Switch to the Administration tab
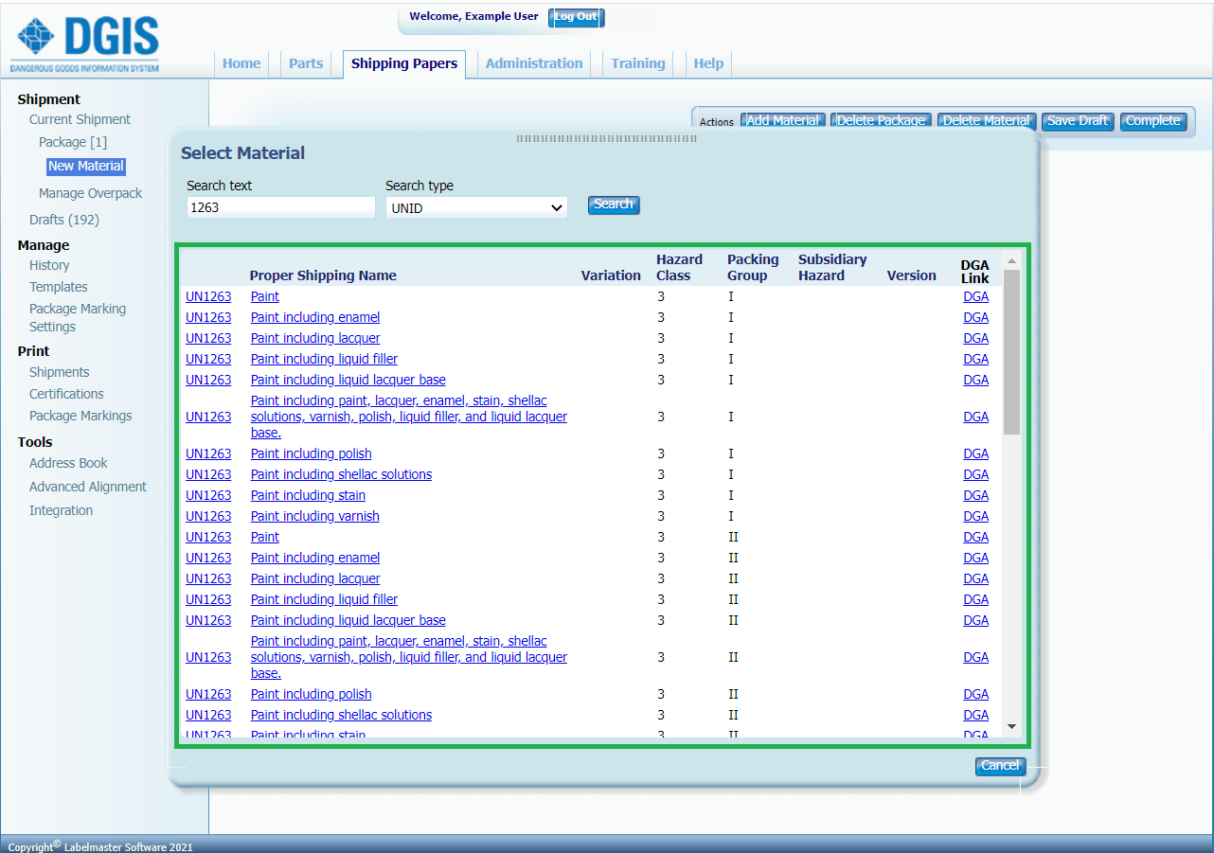Image resolution: width=1214 pixels, height=853 pixels. [x=533, y=63]
